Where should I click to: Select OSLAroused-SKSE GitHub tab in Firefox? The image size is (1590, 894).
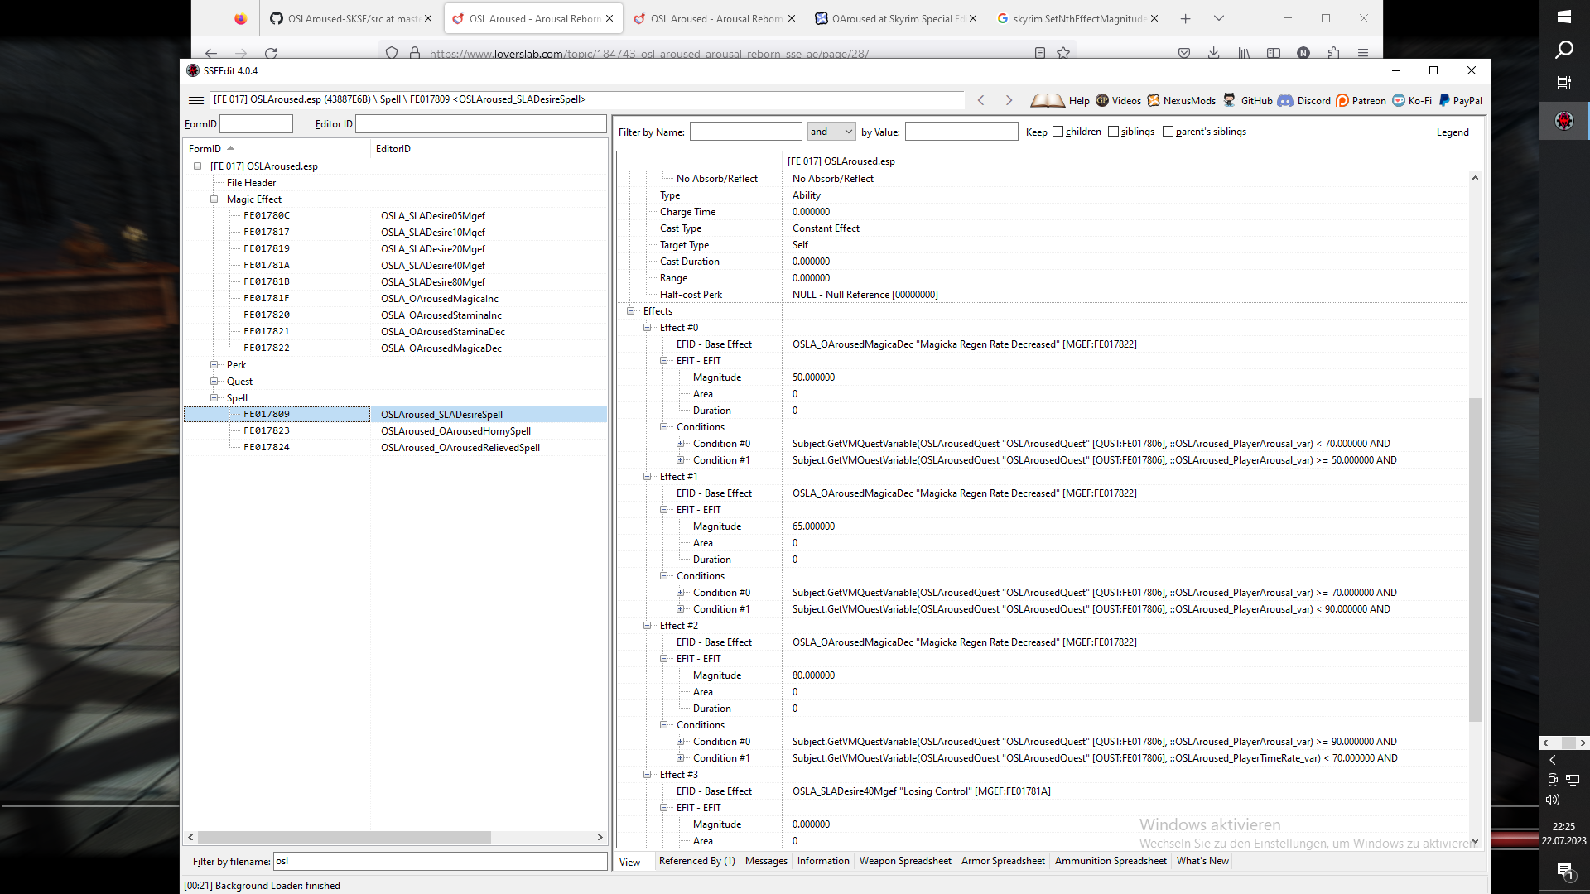(350, 18)
